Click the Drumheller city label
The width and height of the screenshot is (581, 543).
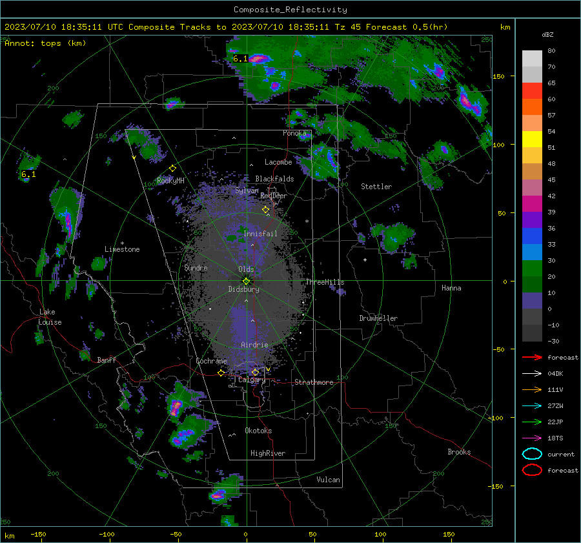point(378,318)
